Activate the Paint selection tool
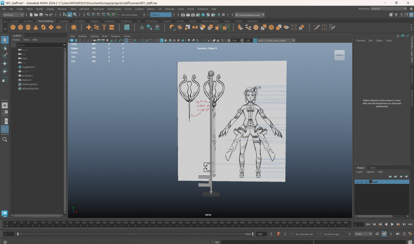 coord(5,56)
